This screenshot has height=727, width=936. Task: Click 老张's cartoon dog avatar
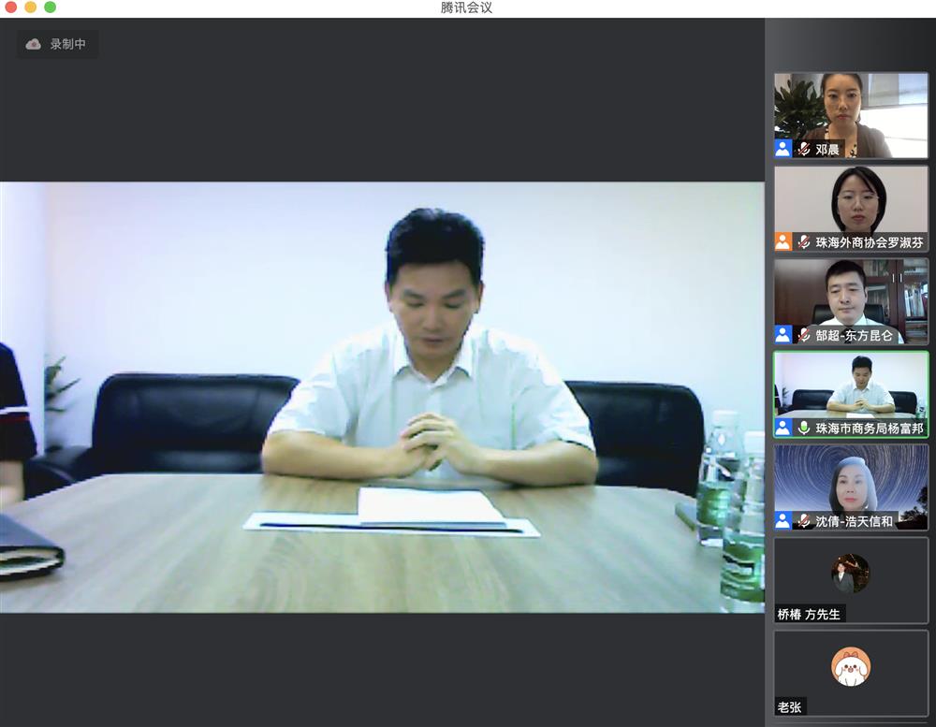[x=850, y=667]
